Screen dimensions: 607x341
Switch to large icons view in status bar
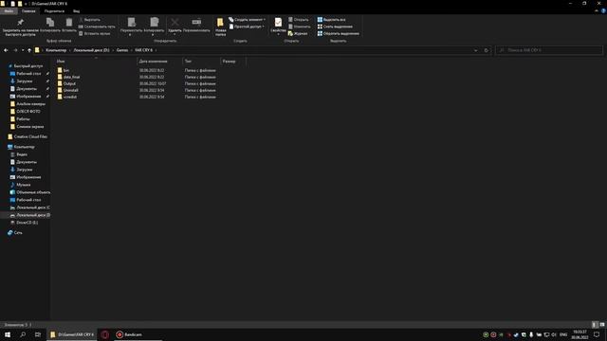pyautogui.click(x=602, y=325)
